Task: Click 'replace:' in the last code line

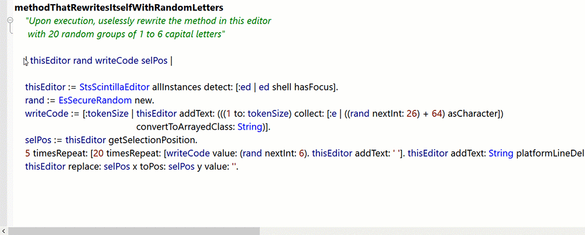Action: click(x=81, y=167)
